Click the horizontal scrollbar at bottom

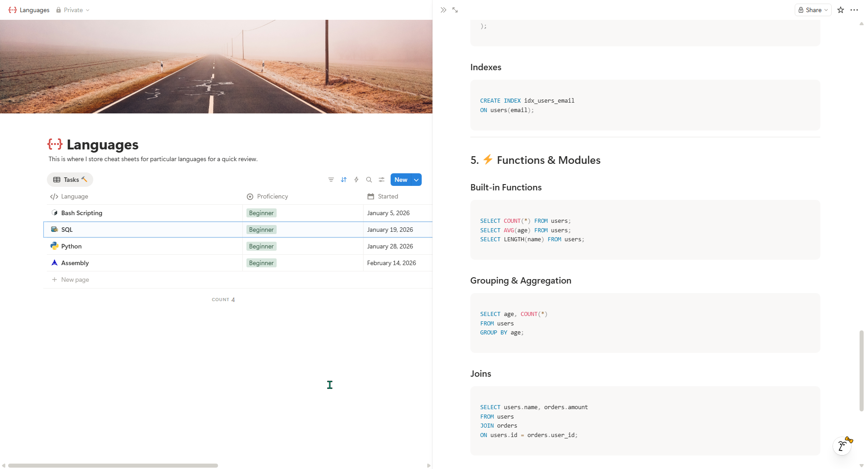(x=113, y=465)
